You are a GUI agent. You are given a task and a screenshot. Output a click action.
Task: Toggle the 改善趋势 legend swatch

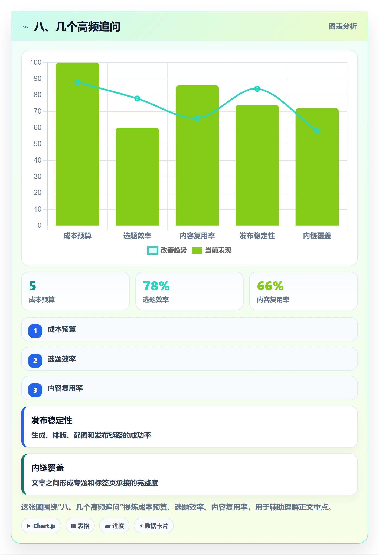(152, 250)
